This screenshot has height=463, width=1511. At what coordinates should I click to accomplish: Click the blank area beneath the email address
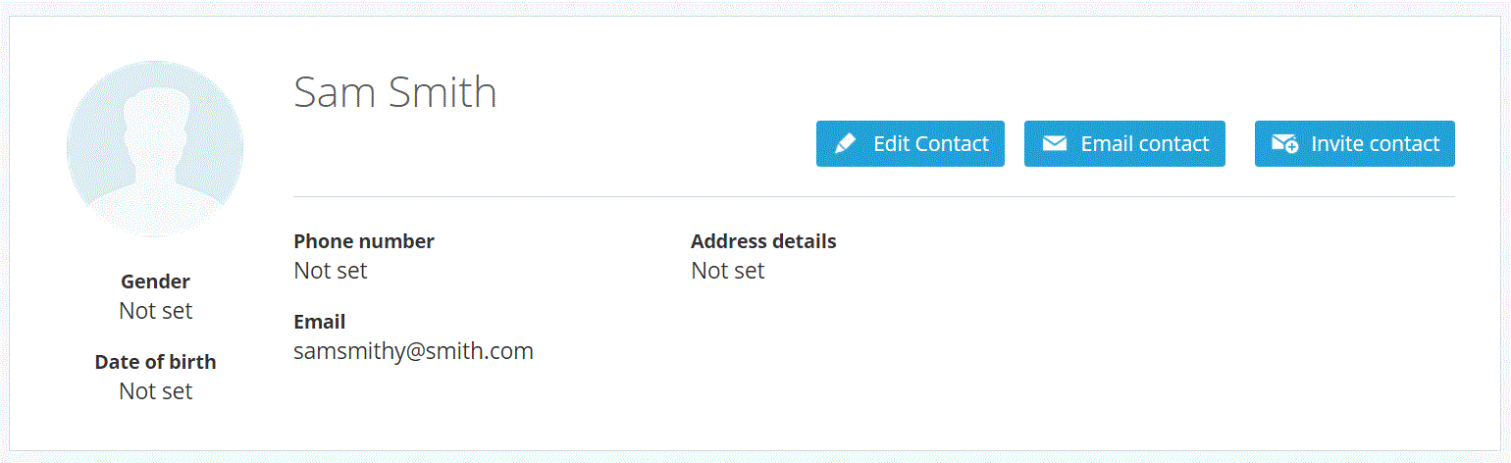click(413, 402)
